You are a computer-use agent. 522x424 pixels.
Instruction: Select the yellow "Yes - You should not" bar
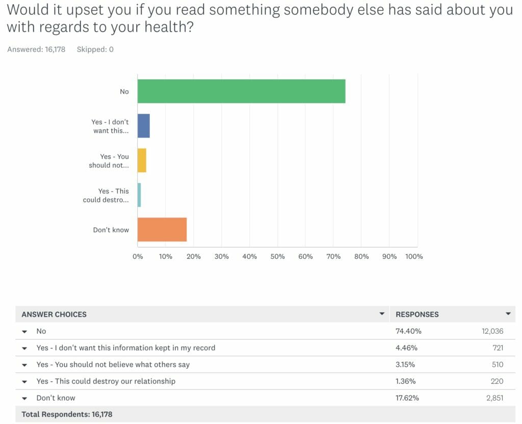pyautogui.click(x=142, y=161)
